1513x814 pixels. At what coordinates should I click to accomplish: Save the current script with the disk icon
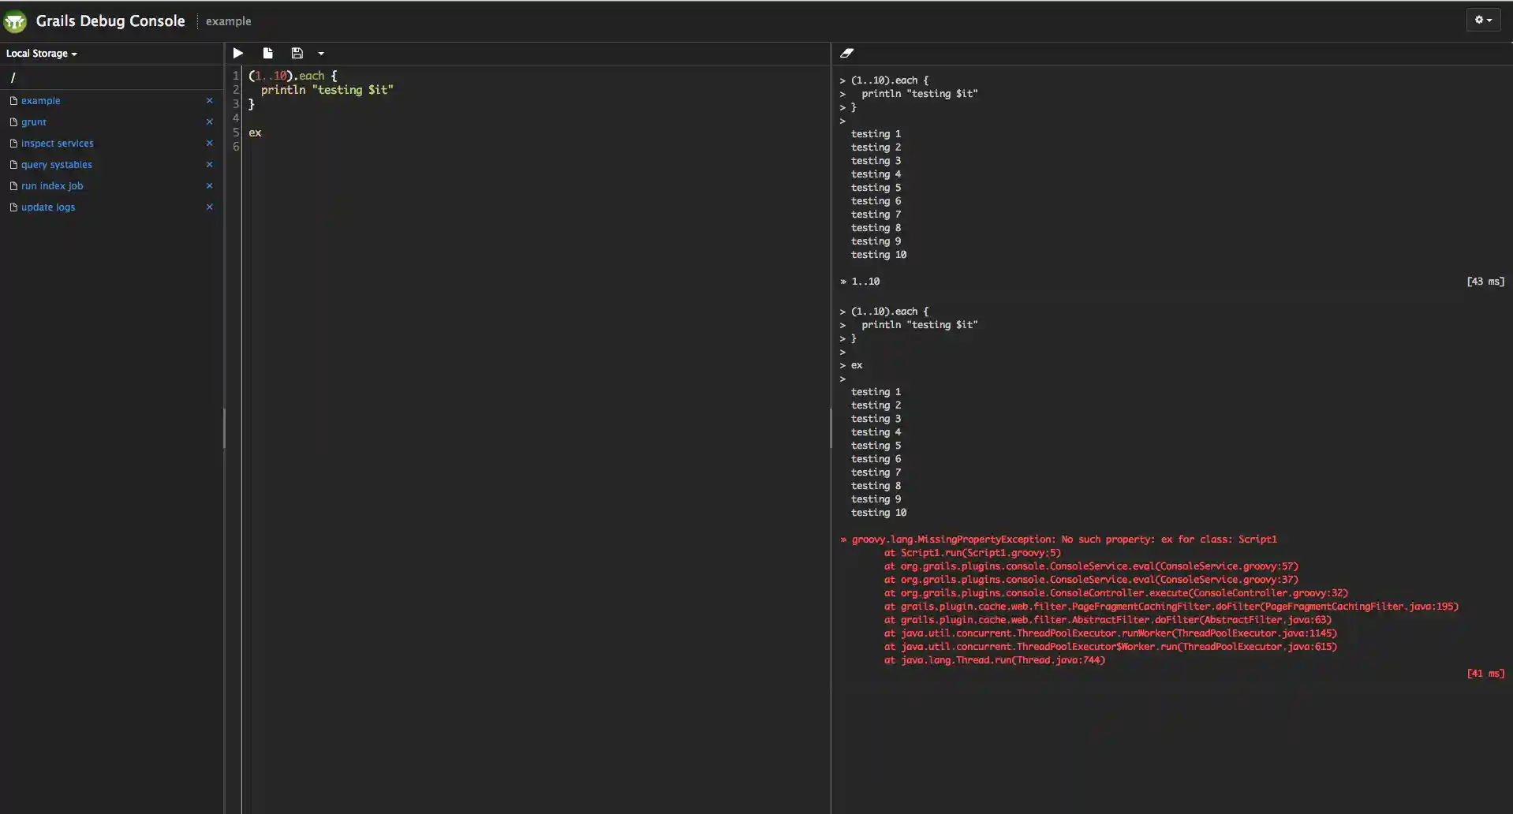click(x=297, y=53)
